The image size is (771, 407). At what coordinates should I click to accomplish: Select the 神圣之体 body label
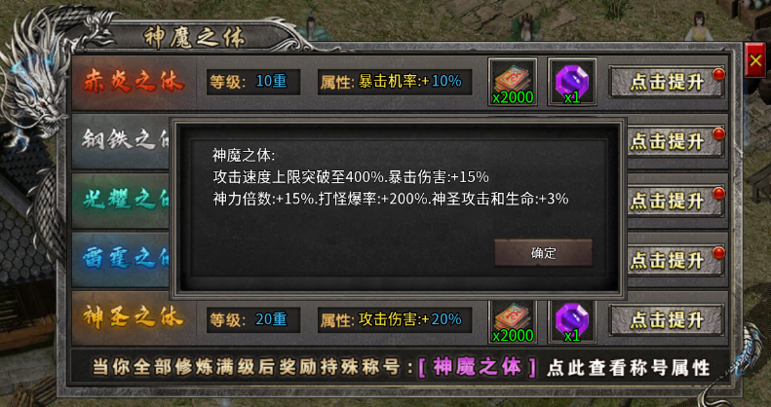pos(134,319)
